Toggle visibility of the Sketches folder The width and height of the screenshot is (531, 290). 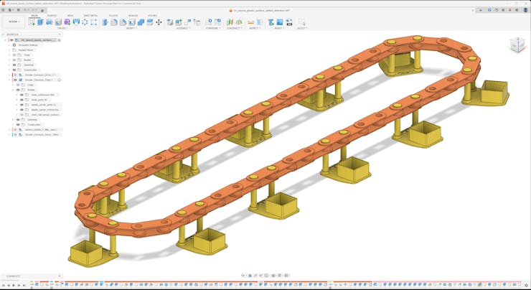pos(14,65)
